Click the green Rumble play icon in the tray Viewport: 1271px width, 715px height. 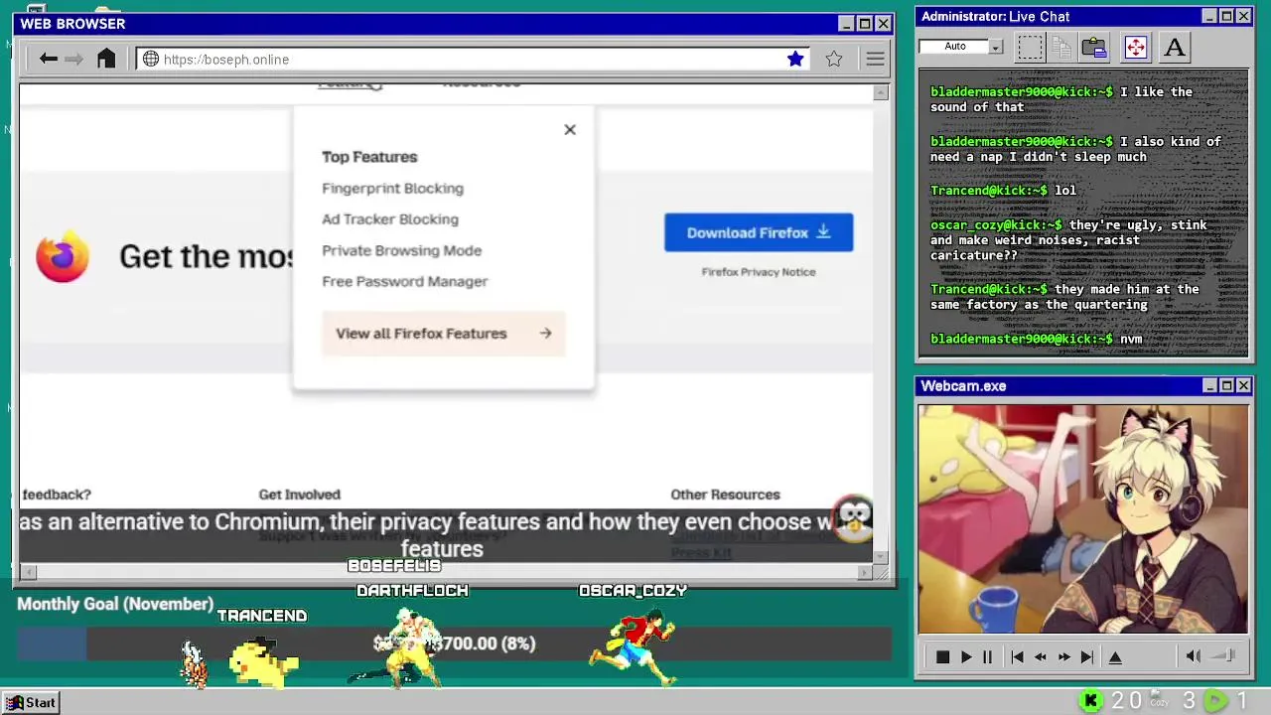[x=1215, y=701]
